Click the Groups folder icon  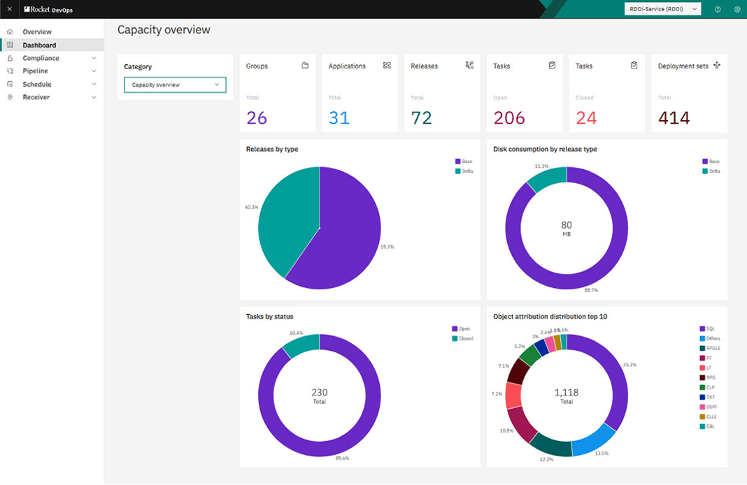[x=305, y=64]
